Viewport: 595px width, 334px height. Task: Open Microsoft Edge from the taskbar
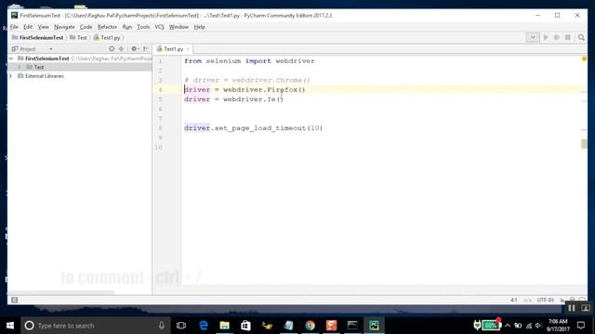(204, 326)
